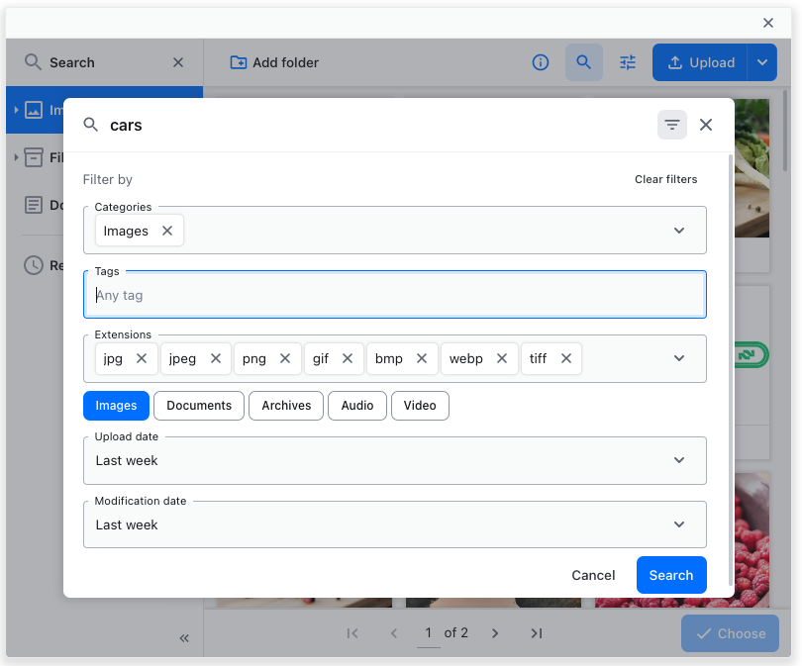Screen dimensions: 802x666
Task: Click the Clear filters link
Action: [x=665, y=179]
